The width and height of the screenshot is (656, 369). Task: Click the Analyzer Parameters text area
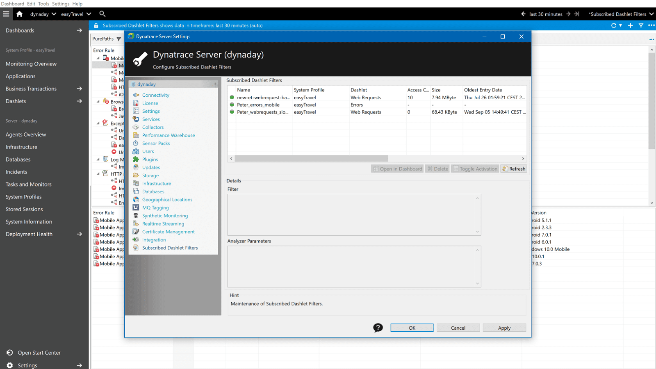coord(354,266)
